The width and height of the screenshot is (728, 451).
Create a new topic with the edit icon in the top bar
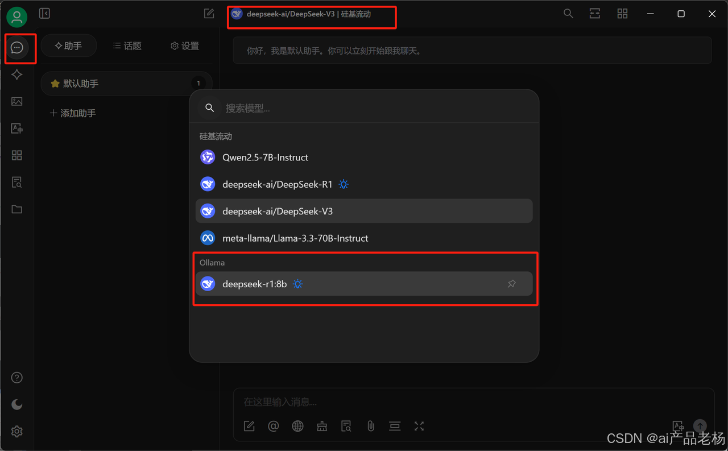(209, 14)
